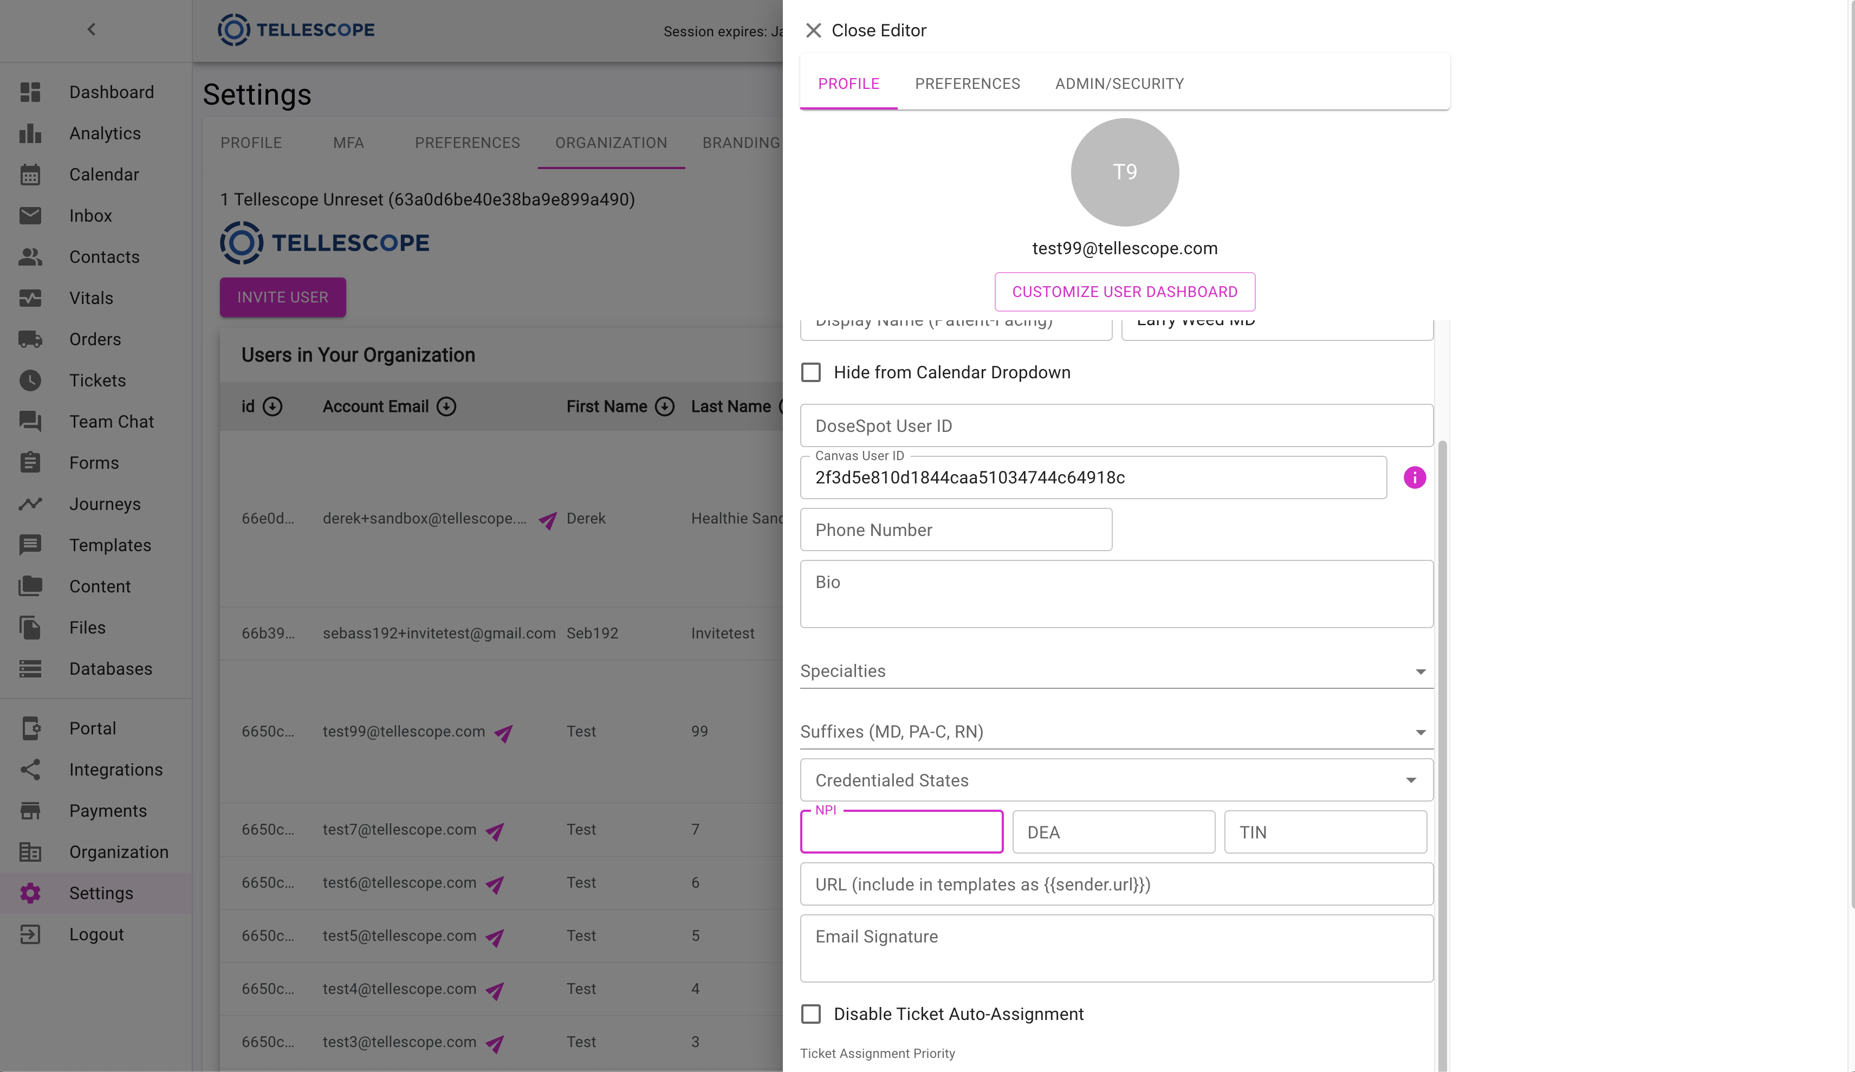Open the Forms clipboard icon

click(x=30, y=463)
